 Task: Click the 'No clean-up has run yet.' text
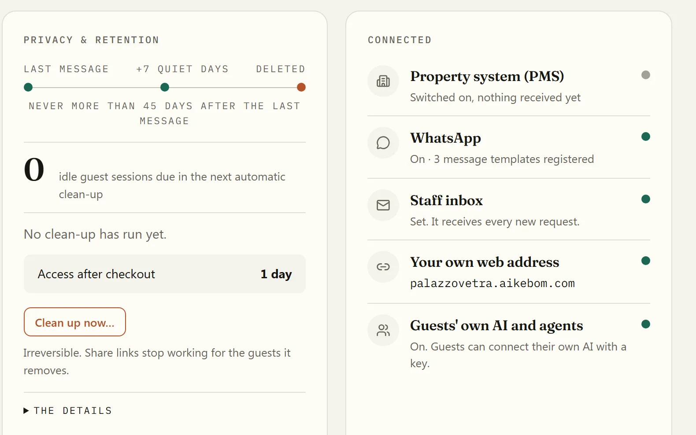pos(95,234)
